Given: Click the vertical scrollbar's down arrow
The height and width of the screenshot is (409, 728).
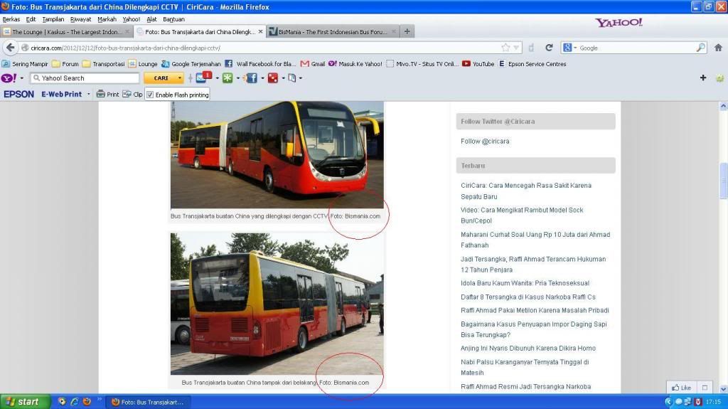Looking at the screenshot, I should pyautogui.click(x=723, y=389).
